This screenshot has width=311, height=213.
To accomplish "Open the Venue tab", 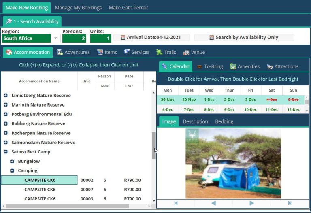I will pyautogui.click(x=194, y=52).
